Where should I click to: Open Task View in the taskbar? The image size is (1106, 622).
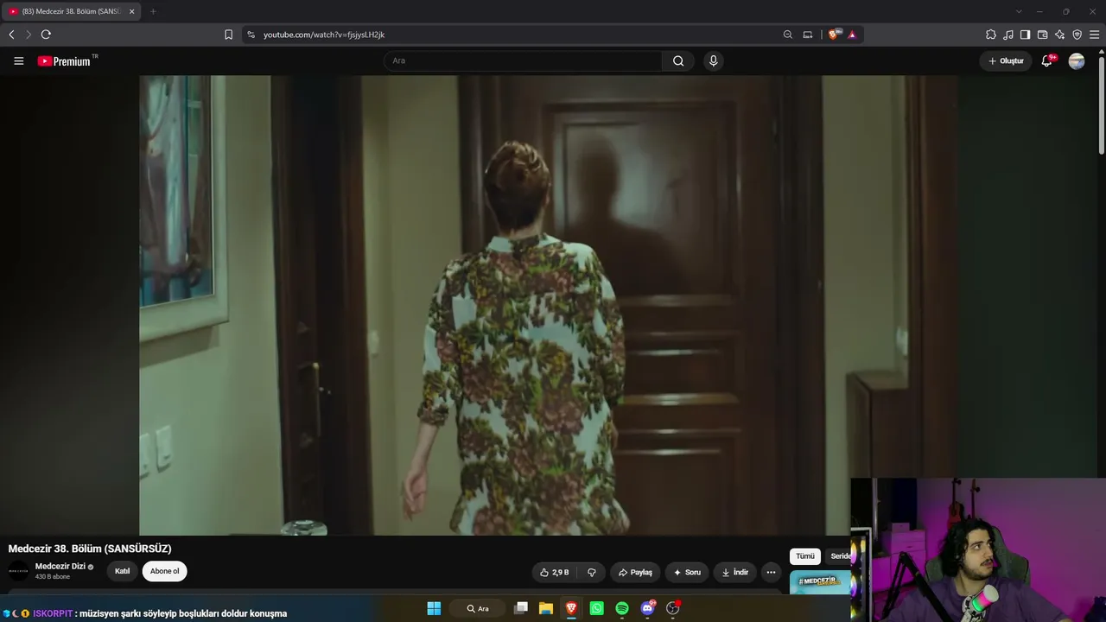(x=520, y=608)
